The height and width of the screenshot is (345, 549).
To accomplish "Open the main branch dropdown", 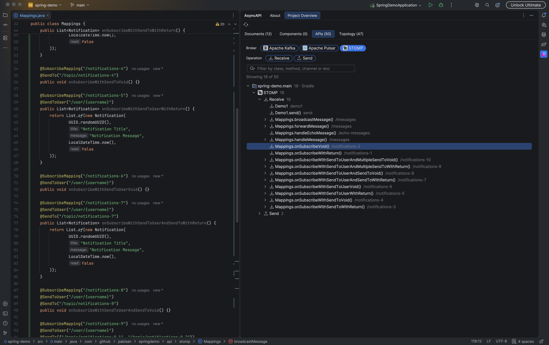I will point(80,5).
